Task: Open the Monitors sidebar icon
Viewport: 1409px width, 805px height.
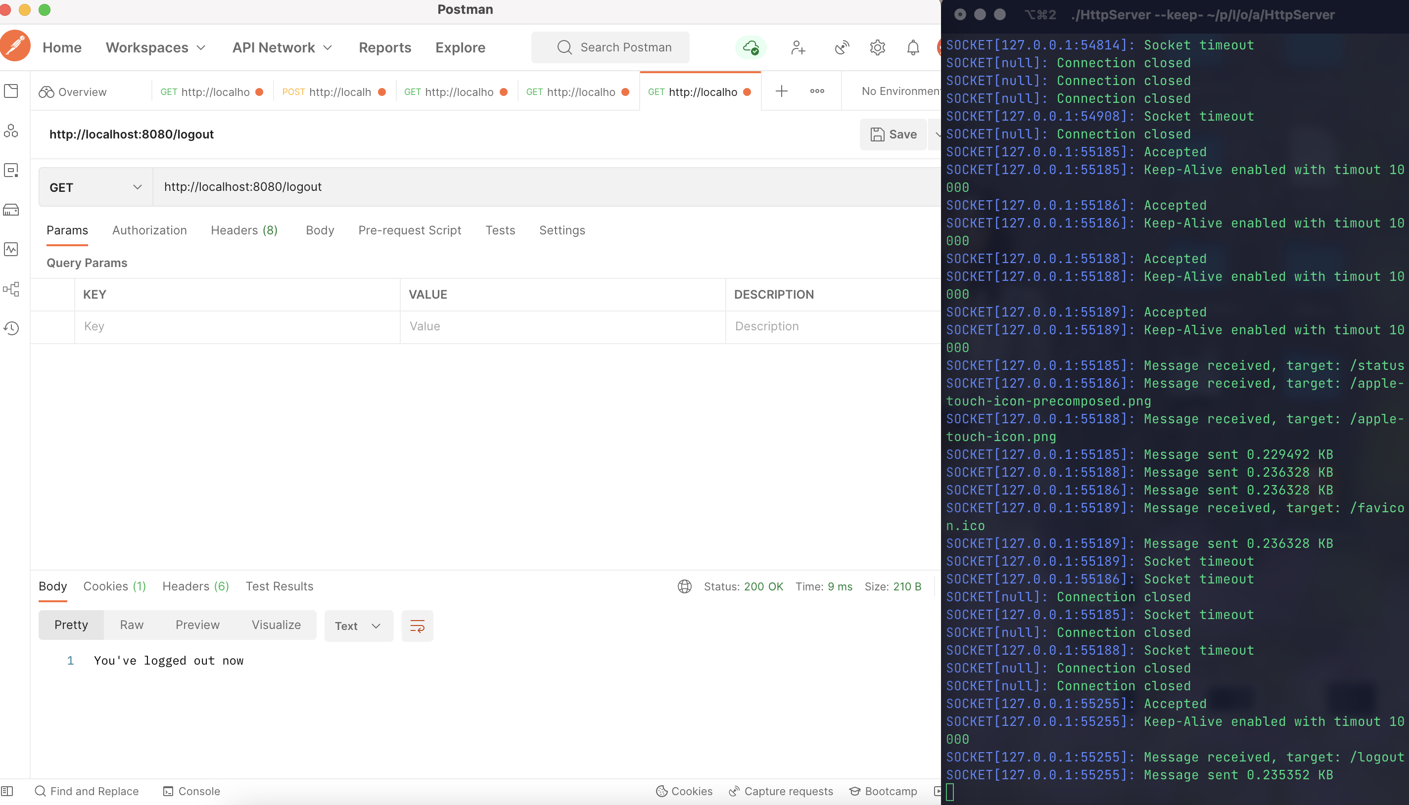Action: [11, 249]
